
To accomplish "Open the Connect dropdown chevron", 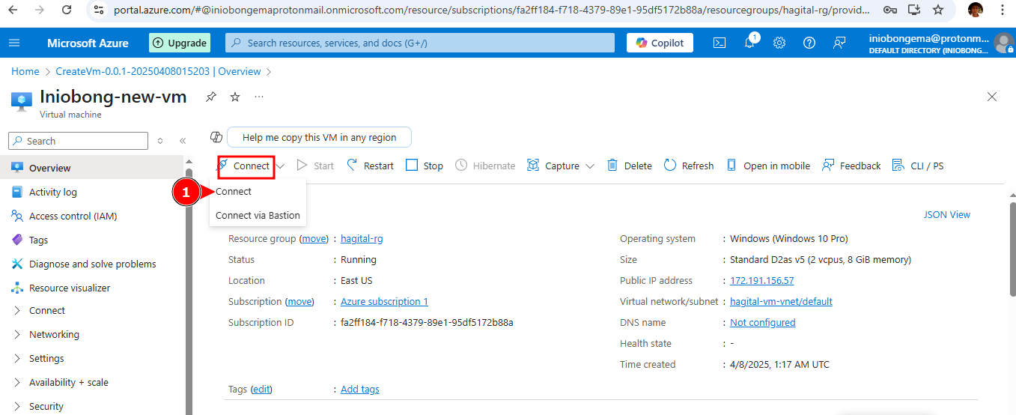I will [x=281, y=166].
